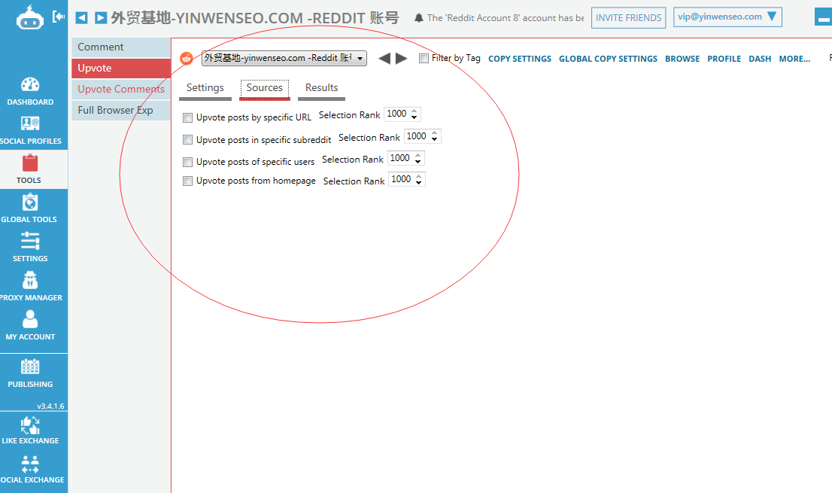Select Upvote Comments in tool list
This screenshot has width=832, height=493.
pyautogui.click(x=121, y=89)
